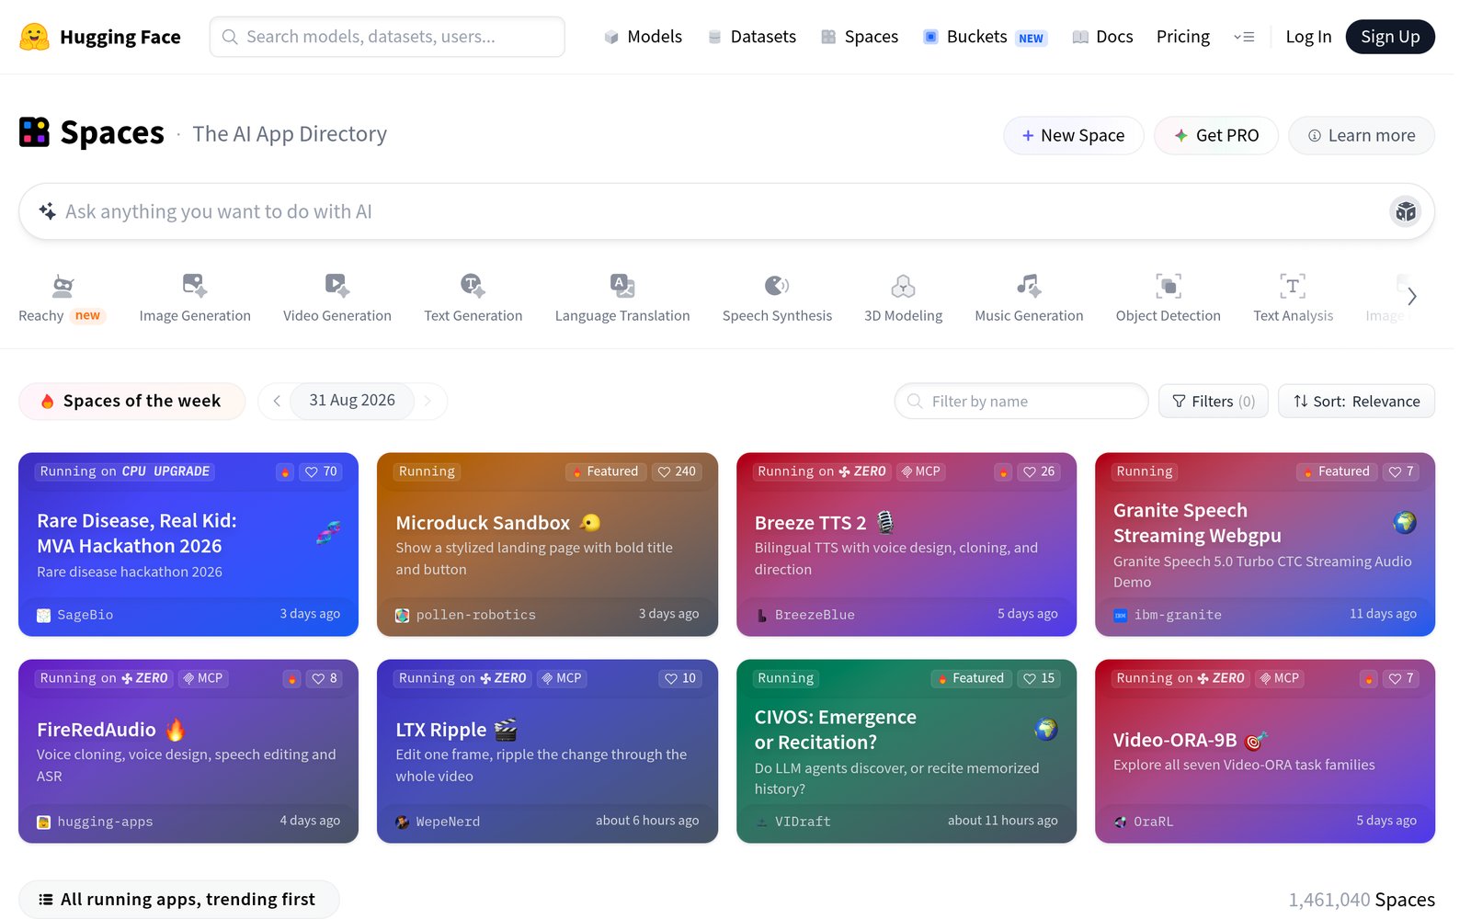
Task: Click the Featured badge on Microduck Sandbox
Action: coord(605,471)
